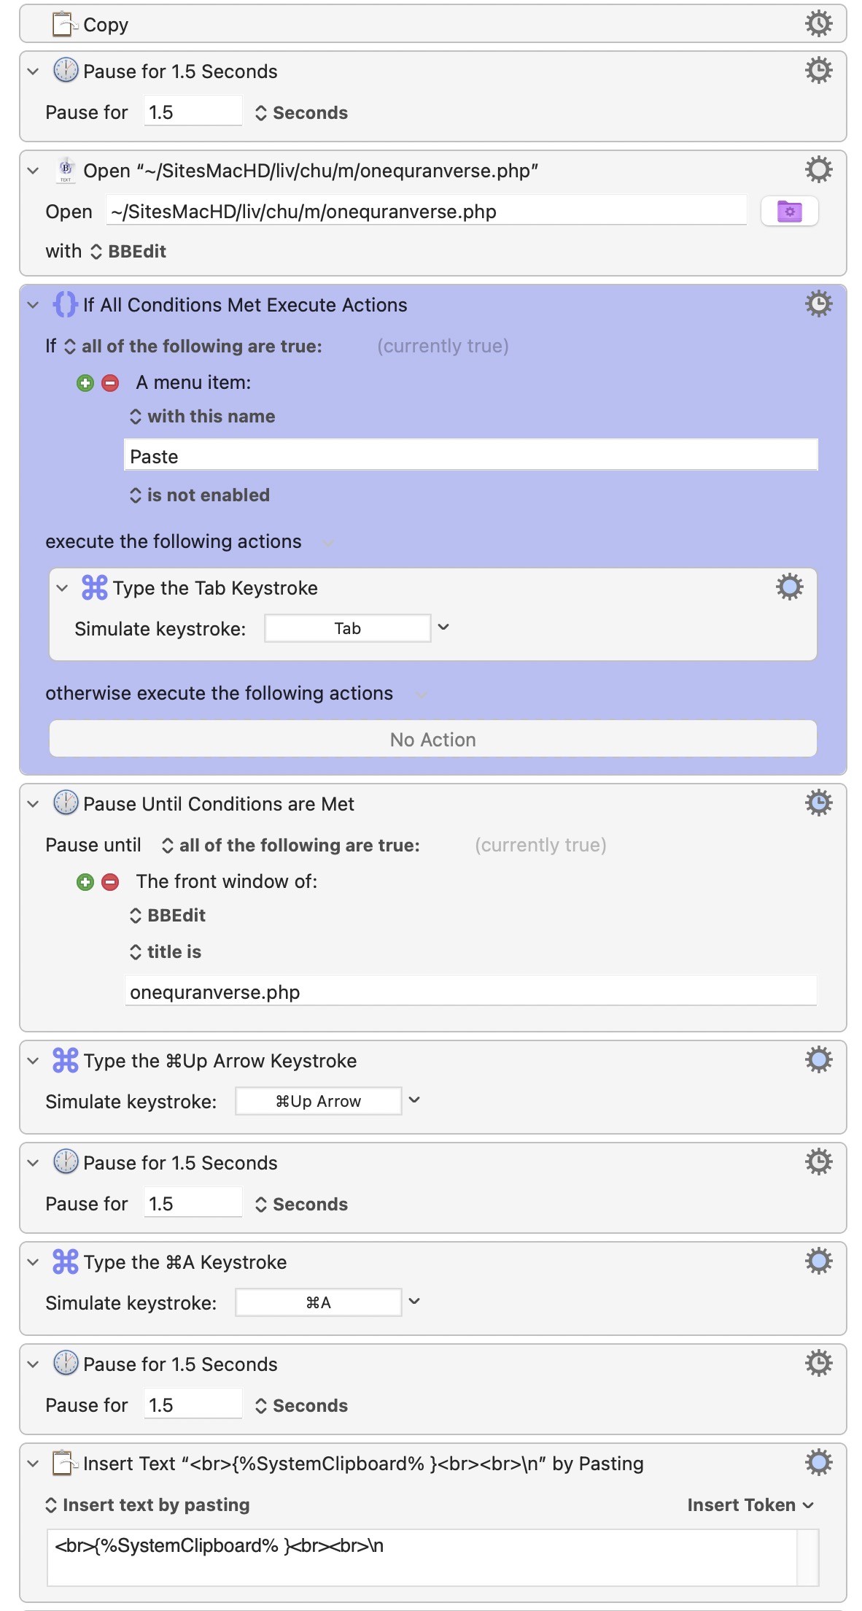Screen dimensions: 862x1611
Task: Switch 'all of the following are true' in If
Action: (x=193, y=347)
